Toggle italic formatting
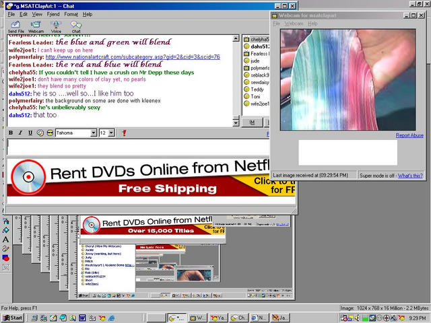 click(x=20, y=133)
